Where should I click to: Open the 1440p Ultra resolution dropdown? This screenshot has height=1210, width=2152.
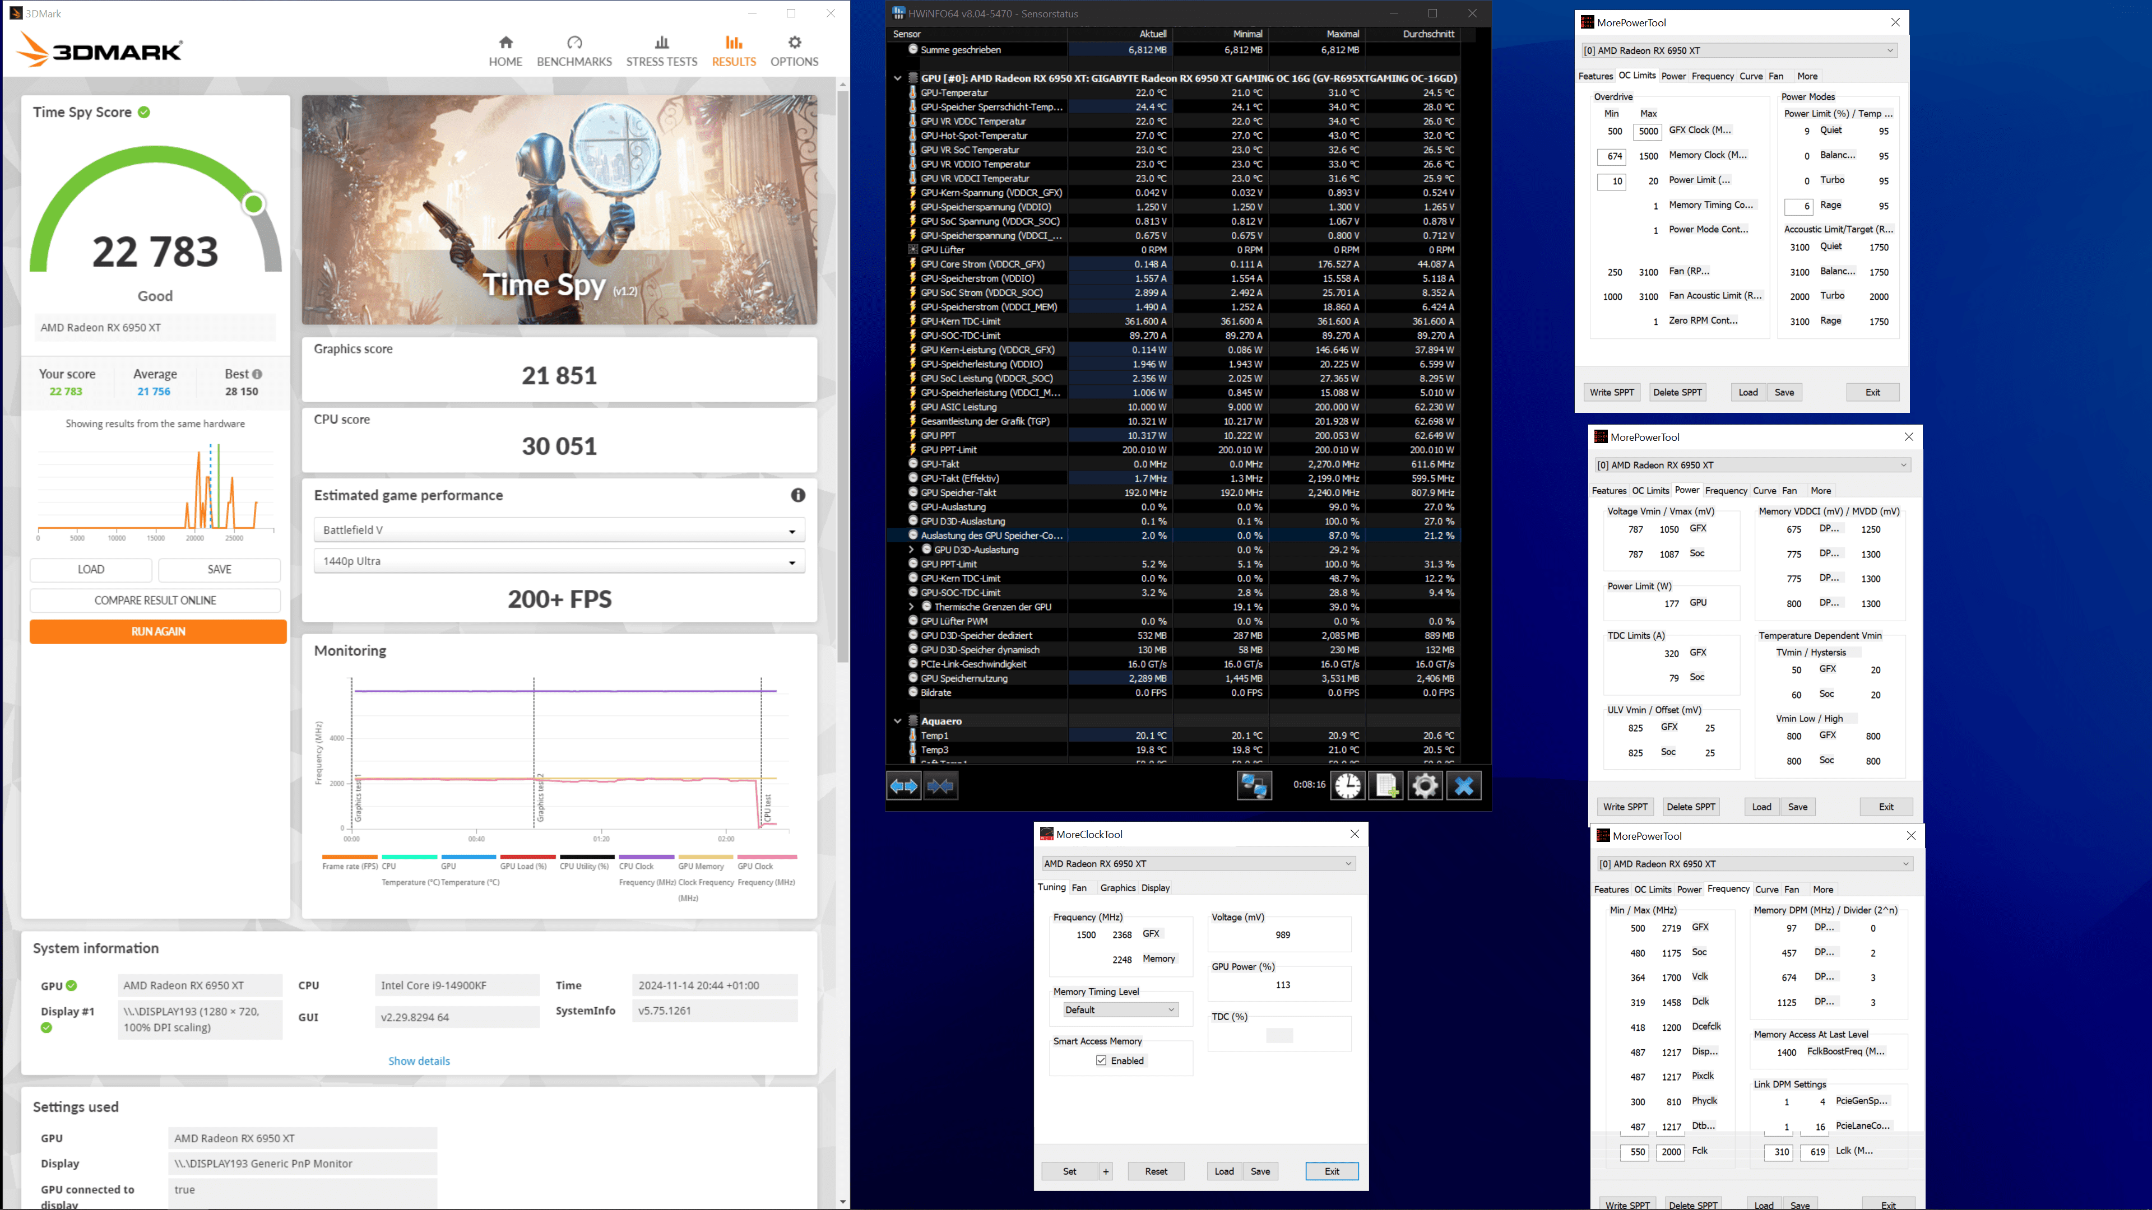click(x=559, y=561)
